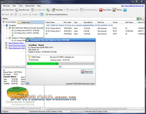Image resolution: width=146 pixels, height=114 pixels.
Task: Click the view mode icon
Action: coord(41,15)
